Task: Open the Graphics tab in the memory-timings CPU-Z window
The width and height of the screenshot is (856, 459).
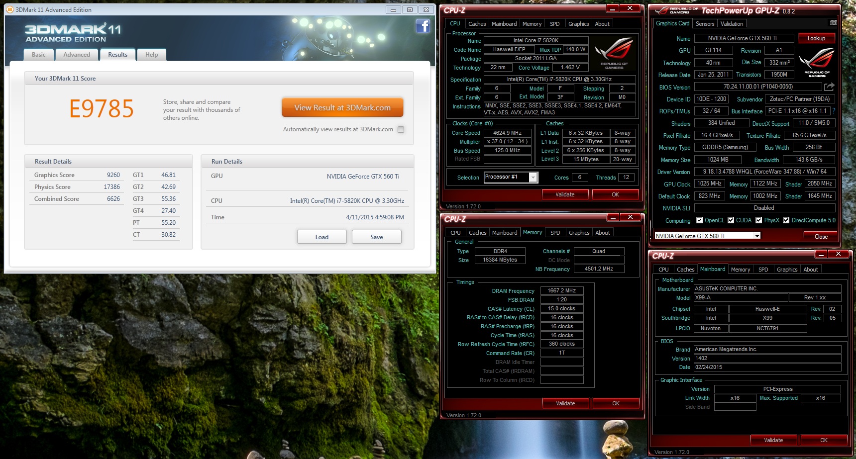Action: click(579, 233)
